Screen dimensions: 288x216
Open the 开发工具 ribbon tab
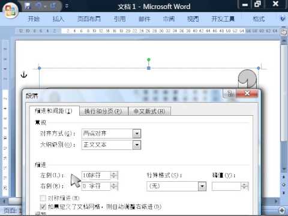223,19
